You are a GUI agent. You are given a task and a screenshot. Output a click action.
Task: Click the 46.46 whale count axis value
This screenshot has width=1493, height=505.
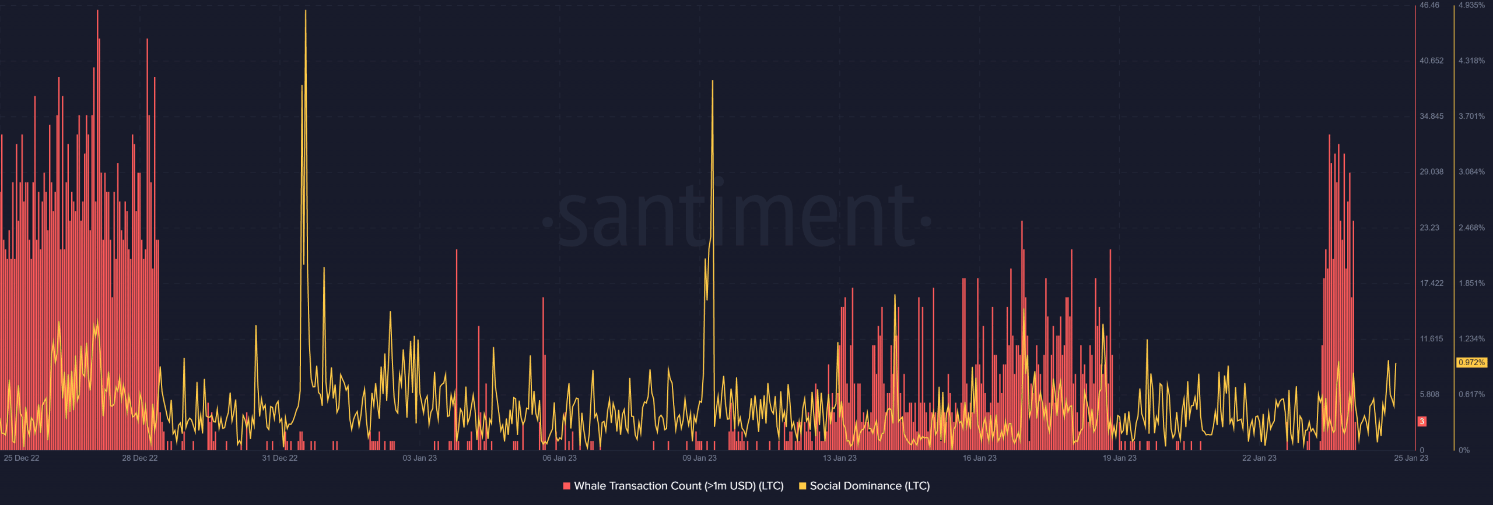[1429, 5]
